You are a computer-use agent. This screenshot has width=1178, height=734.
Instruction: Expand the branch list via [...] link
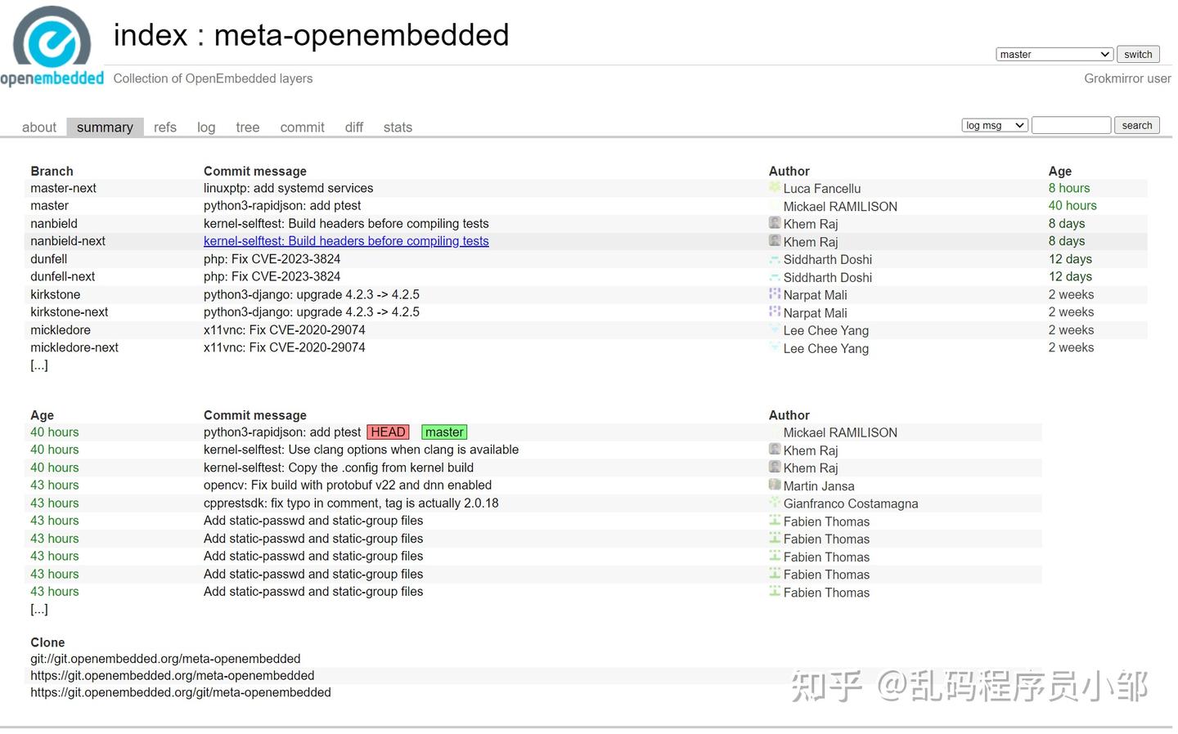38,365
